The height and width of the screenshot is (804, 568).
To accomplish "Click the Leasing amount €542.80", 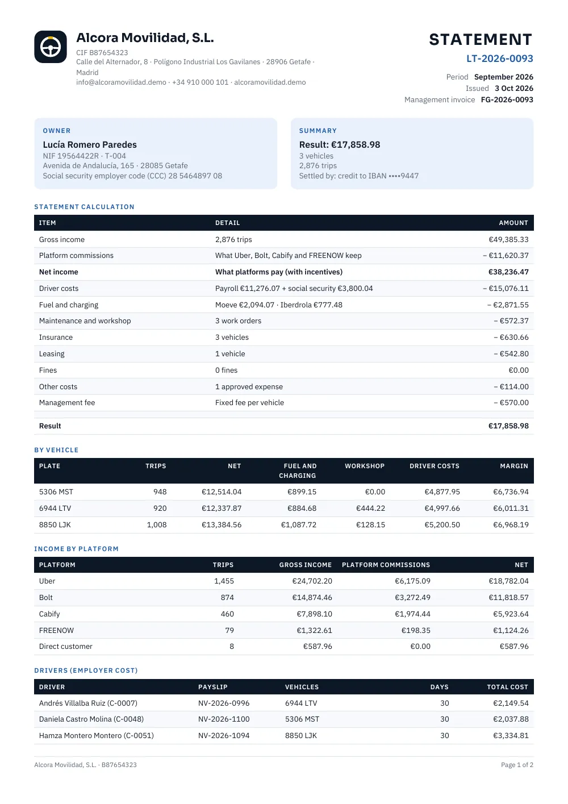I will click(x=511, y=354).
